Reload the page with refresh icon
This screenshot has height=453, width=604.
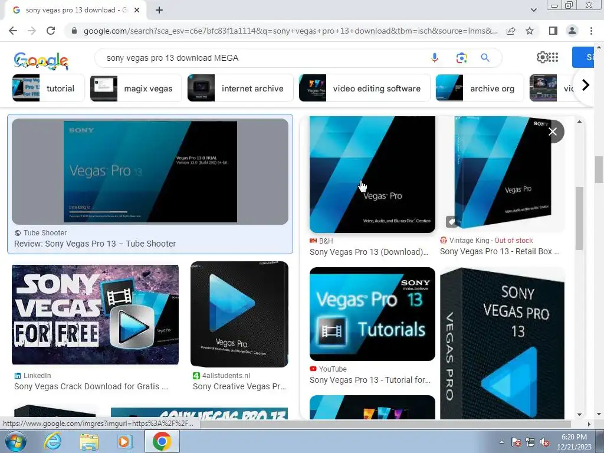click(x=51, y=31)
